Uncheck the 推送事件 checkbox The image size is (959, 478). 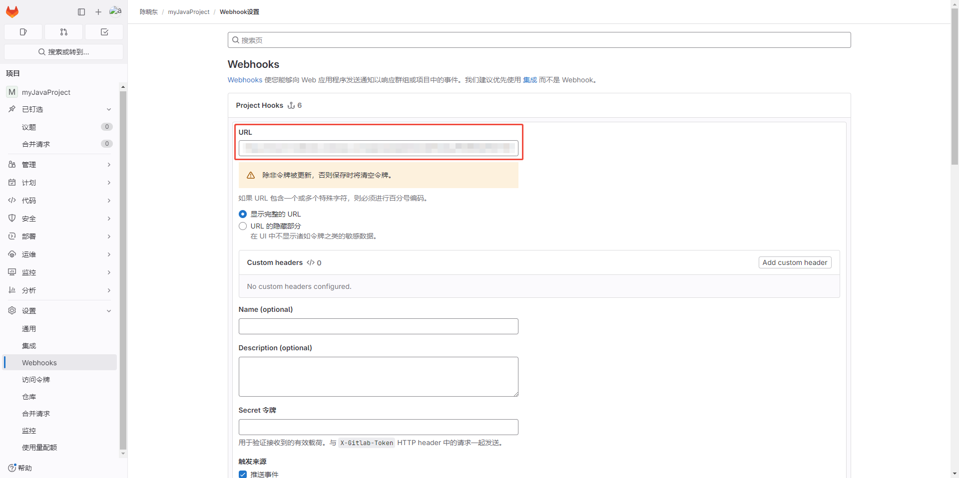tap(243, 474)
